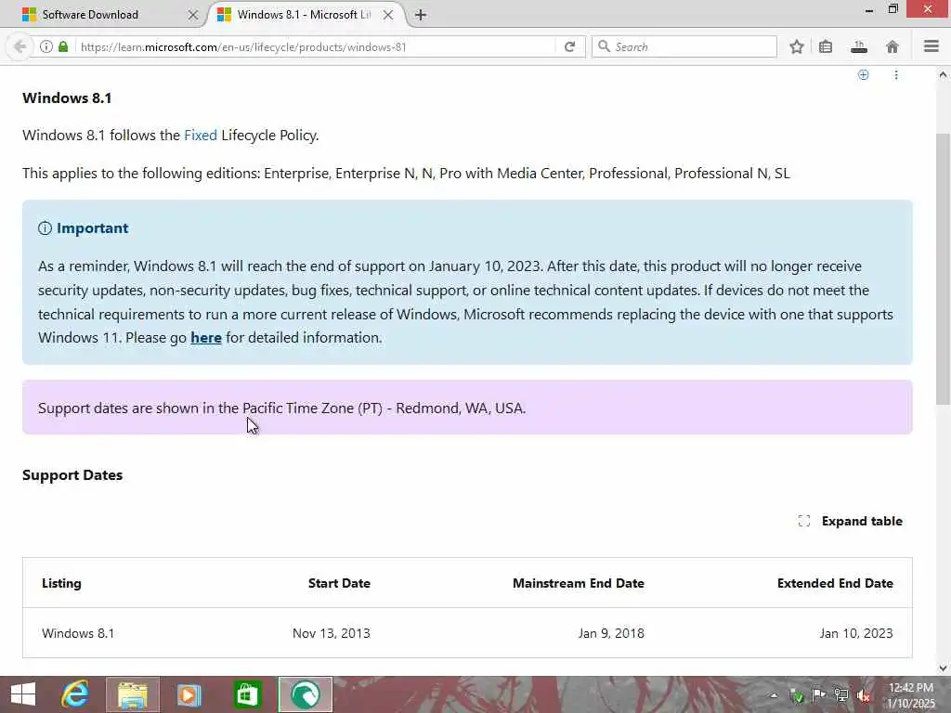The height and width of the screenshot is (713, 951).
Task: Open the Windows Start button
Action: tap(23, 694)
